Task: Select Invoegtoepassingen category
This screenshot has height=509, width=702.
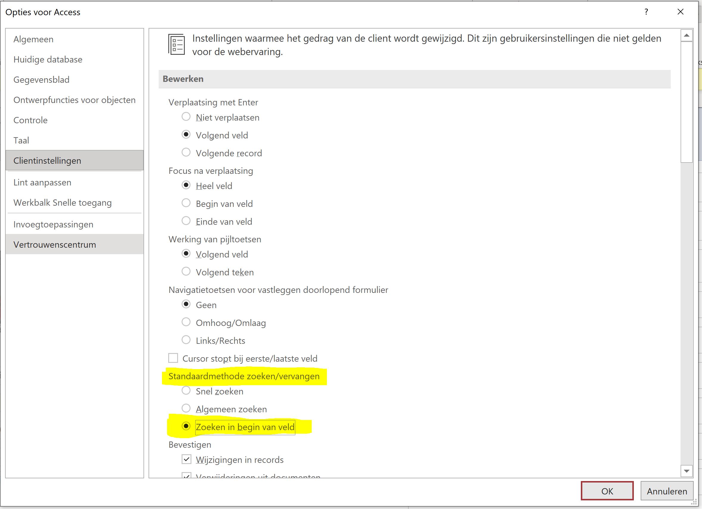Action: coord(74,224)
